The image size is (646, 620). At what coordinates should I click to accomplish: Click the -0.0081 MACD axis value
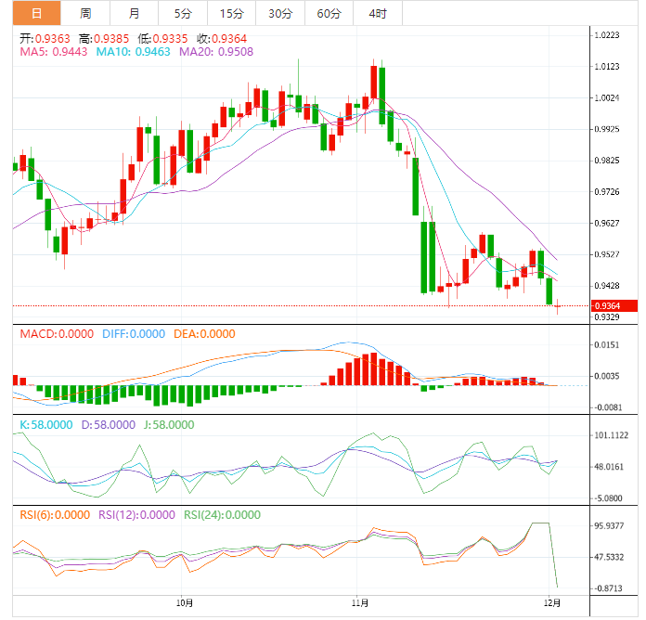608,407
